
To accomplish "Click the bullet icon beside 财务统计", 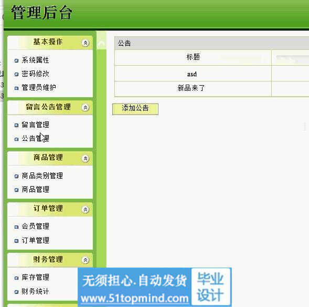I will click(x=17, y=292).
